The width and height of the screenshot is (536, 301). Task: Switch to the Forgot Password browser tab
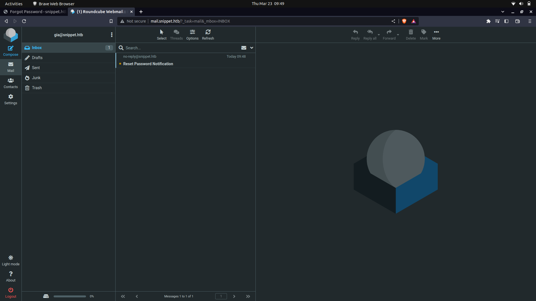coord(35,12)
